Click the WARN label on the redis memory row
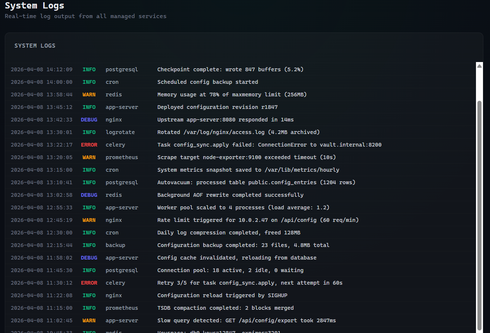Viewport: 490px width, 333px height. pos(89,95)
